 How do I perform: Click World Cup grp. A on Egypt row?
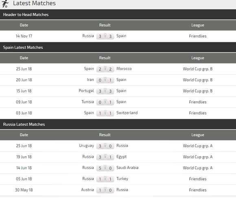coord(198,157)
